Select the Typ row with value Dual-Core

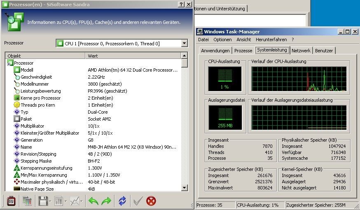[93, 112]
